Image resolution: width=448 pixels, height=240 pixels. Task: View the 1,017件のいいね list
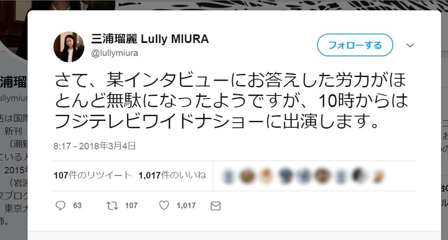click(172, 175)
